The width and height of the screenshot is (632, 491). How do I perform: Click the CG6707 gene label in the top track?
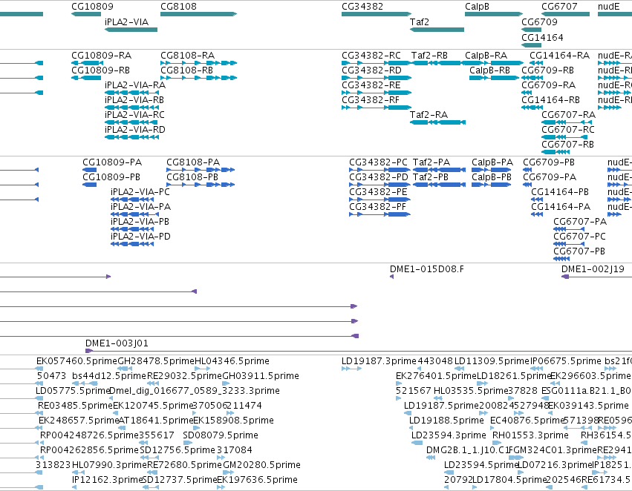click(x=559, y=7)
